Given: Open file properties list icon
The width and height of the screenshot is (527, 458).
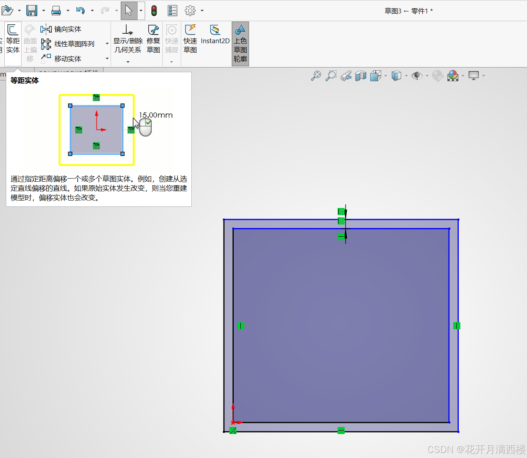Looking at the screenshot, I should click(173, 11).
